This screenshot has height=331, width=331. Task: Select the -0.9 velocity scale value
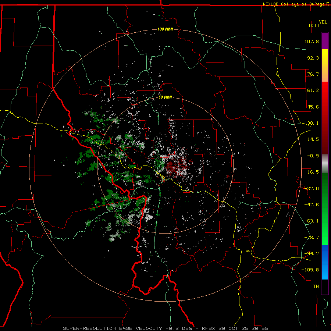[x=313, y=156]
